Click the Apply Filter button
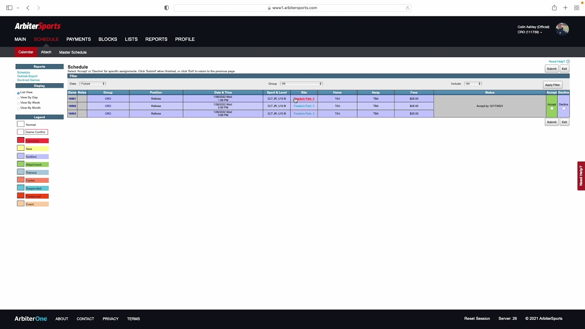The width and height of the screenshot is (585, 329). (552, 85)
